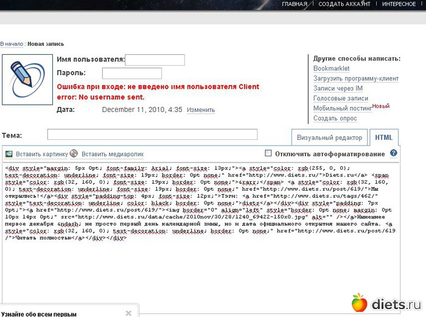Switch to 'Визуальный редактор' tab

click(x=330, y=138)
